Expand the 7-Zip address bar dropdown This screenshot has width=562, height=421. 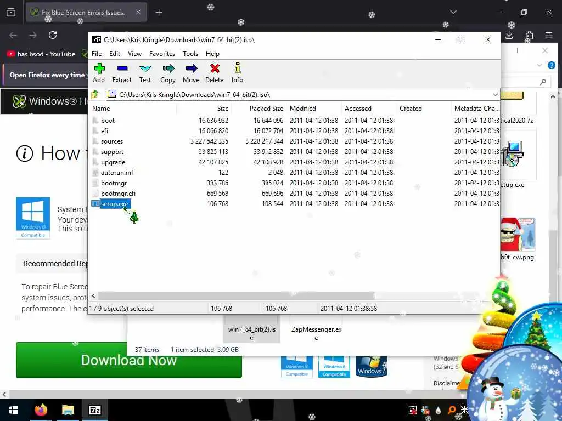[495, 95]
